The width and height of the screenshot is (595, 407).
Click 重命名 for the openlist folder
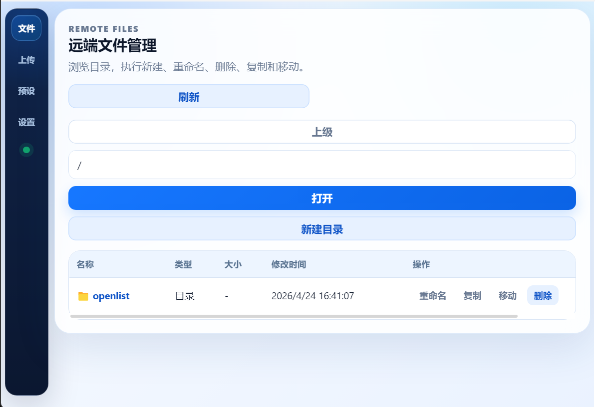pos(432,296)
